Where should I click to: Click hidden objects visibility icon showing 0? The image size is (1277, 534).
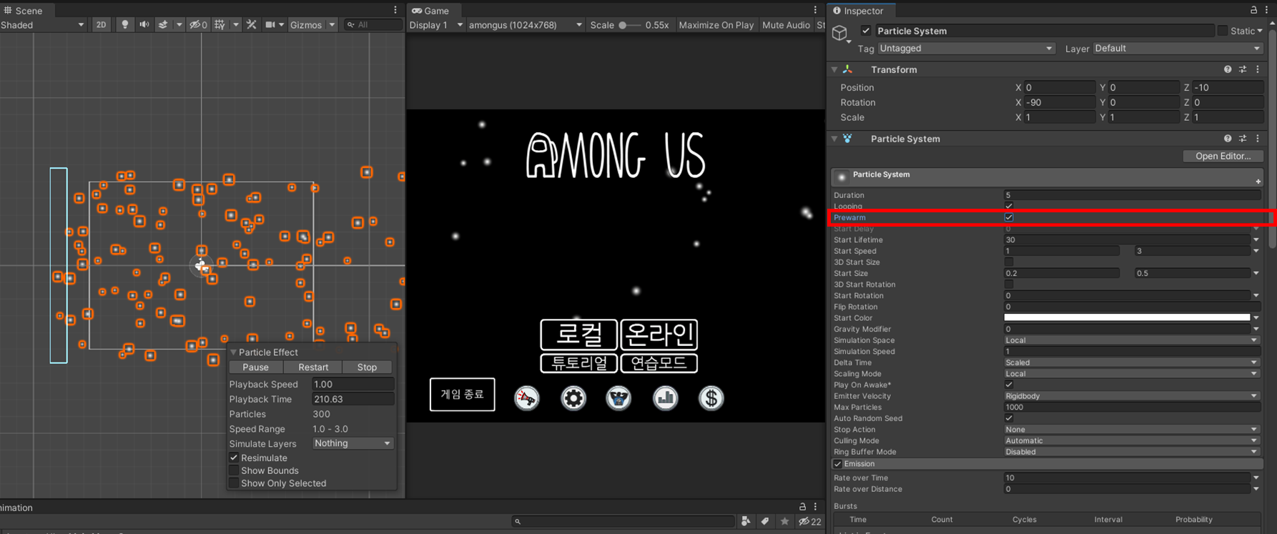198,24
